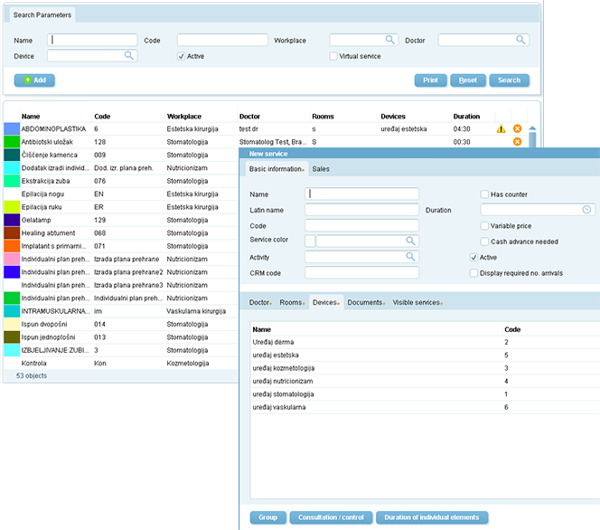The image size is (600, 530).
Task: Toggle the Virtual service checkbox
Action: pos(333,56)
